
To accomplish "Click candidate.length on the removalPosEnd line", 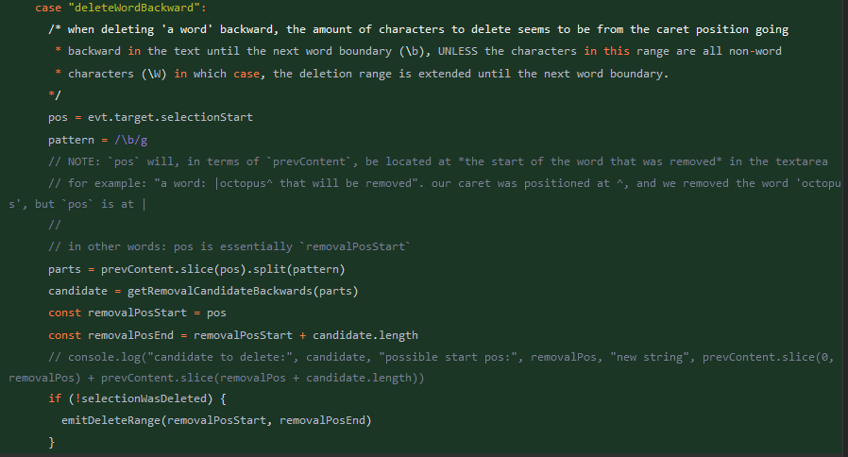I will (364, 334).
